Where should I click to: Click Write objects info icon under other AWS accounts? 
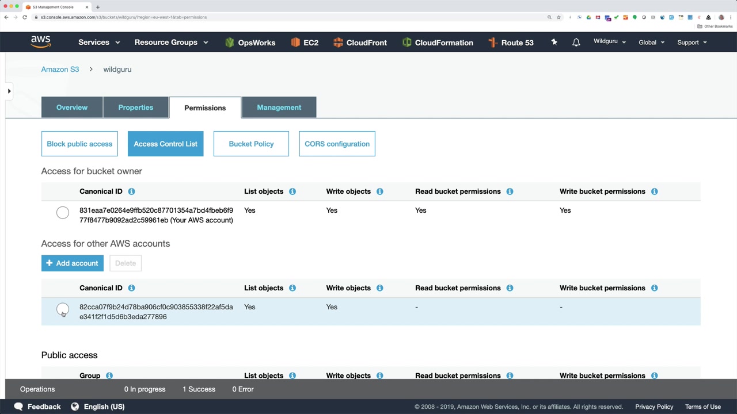pos(379,288)
